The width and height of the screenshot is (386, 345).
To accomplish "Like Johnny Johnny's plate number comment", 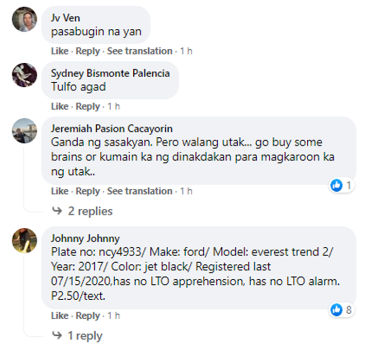I will [x=60, y=316].
